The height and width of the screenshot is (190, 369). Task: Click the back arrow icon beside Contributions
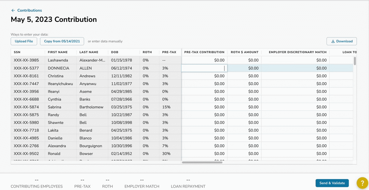pyautogui.click(x=13, y=11)
